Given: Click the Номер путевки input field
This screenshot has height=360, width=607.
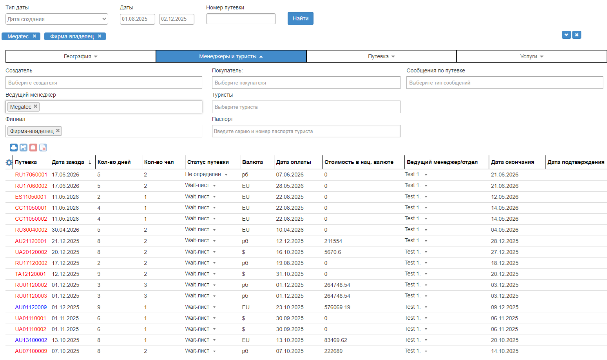Looking at the screenshot, I should pos(241,19).
